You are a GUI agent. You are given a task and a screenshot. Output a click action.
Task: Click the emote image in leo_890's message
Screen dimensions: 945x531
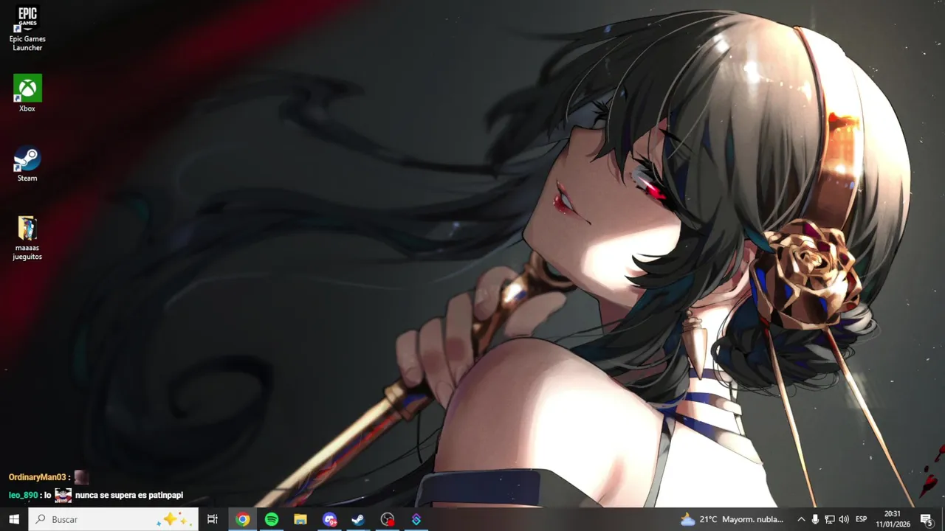pos(63,496)
